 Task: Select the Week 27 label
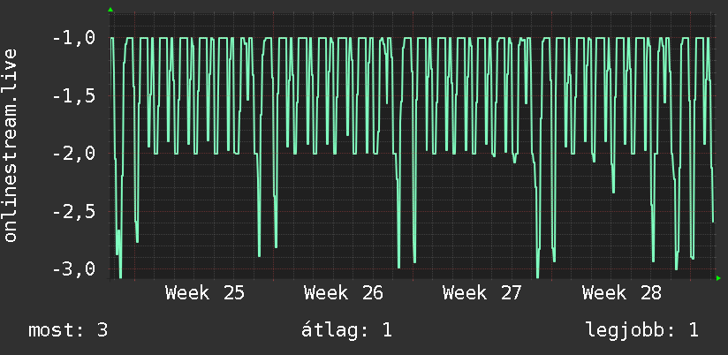(482, 293)
